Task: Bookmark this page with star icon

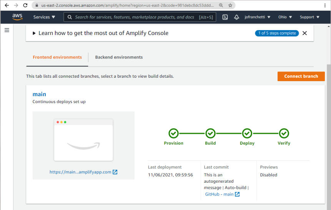Action: click(230, 5)
